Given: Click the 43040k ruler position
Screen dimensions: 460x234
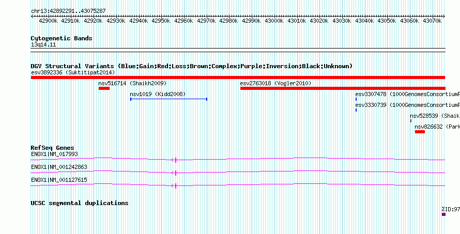Looking at the screenshot, I should pos(364,21).
